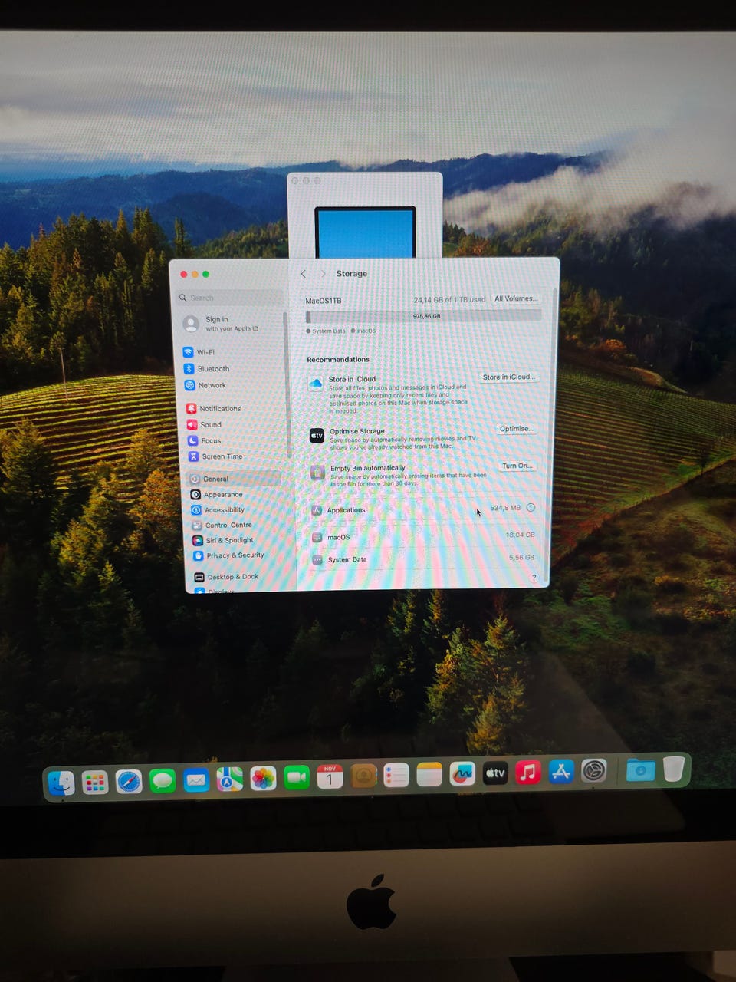Go forward using the right chevron

(324, 274)
